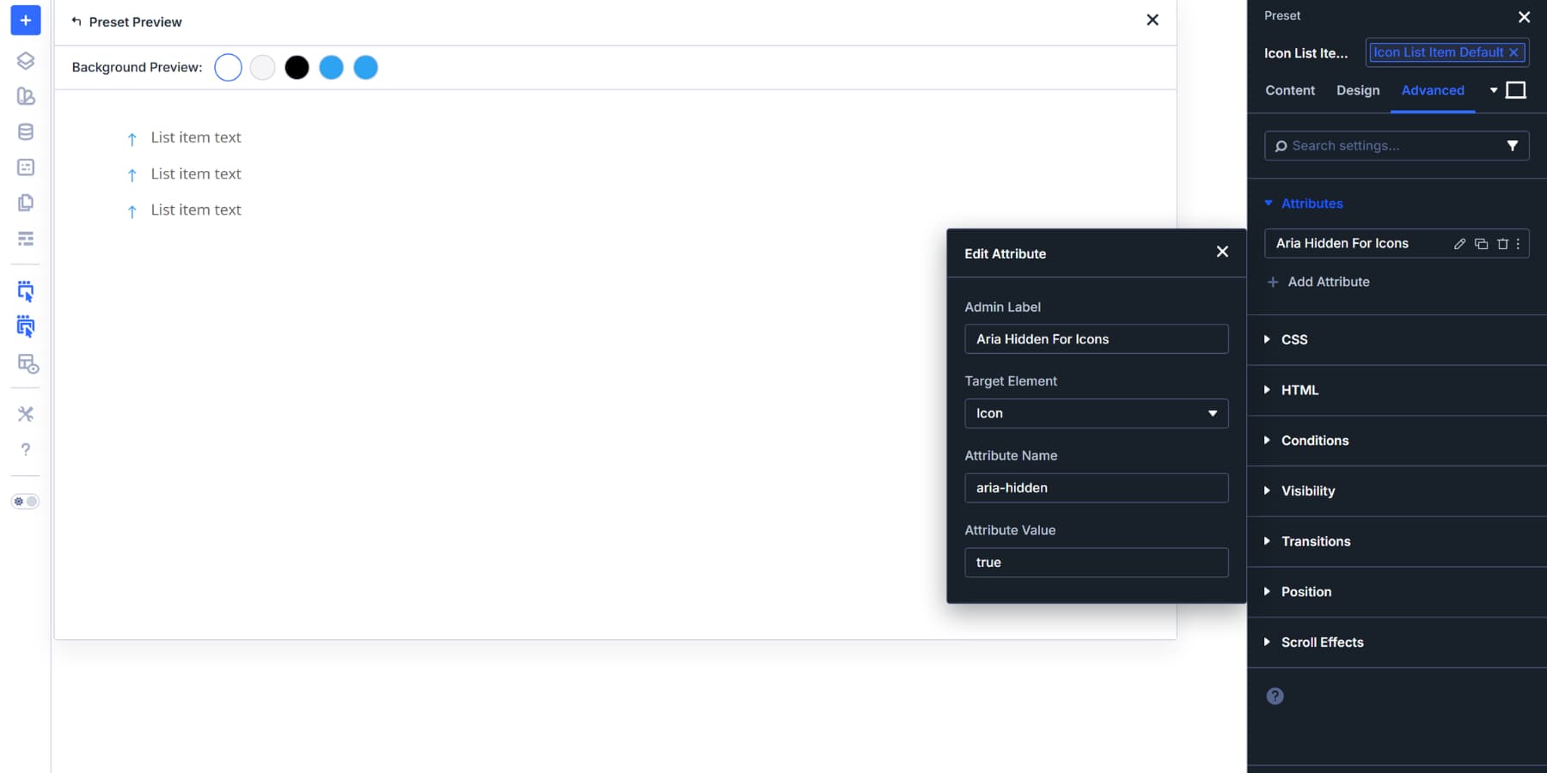The width and height of the screenshot is (1547, 773).
Task: Edit the Aria Hidden For Icons attribute pencil icon
Action: (x=1459, y=244)
